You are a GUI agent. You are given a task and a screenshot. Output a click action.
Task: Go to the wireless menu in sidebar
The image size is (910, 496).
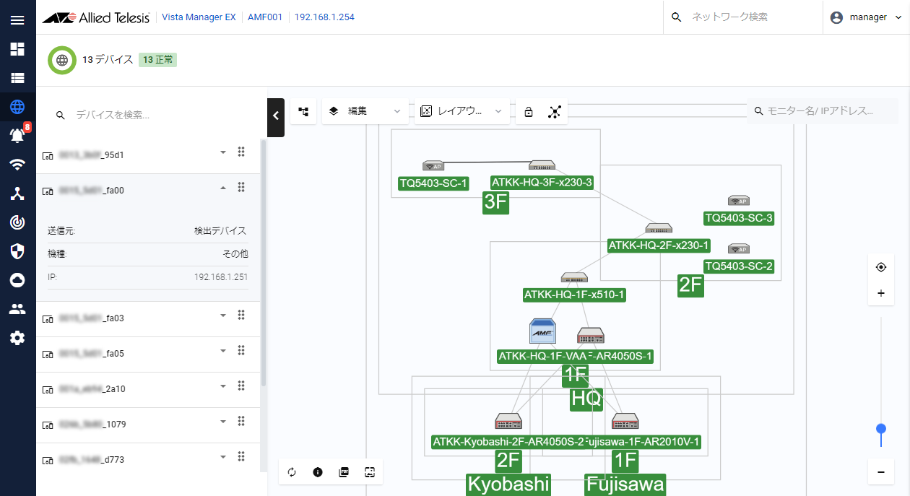[x=17, y=165]
